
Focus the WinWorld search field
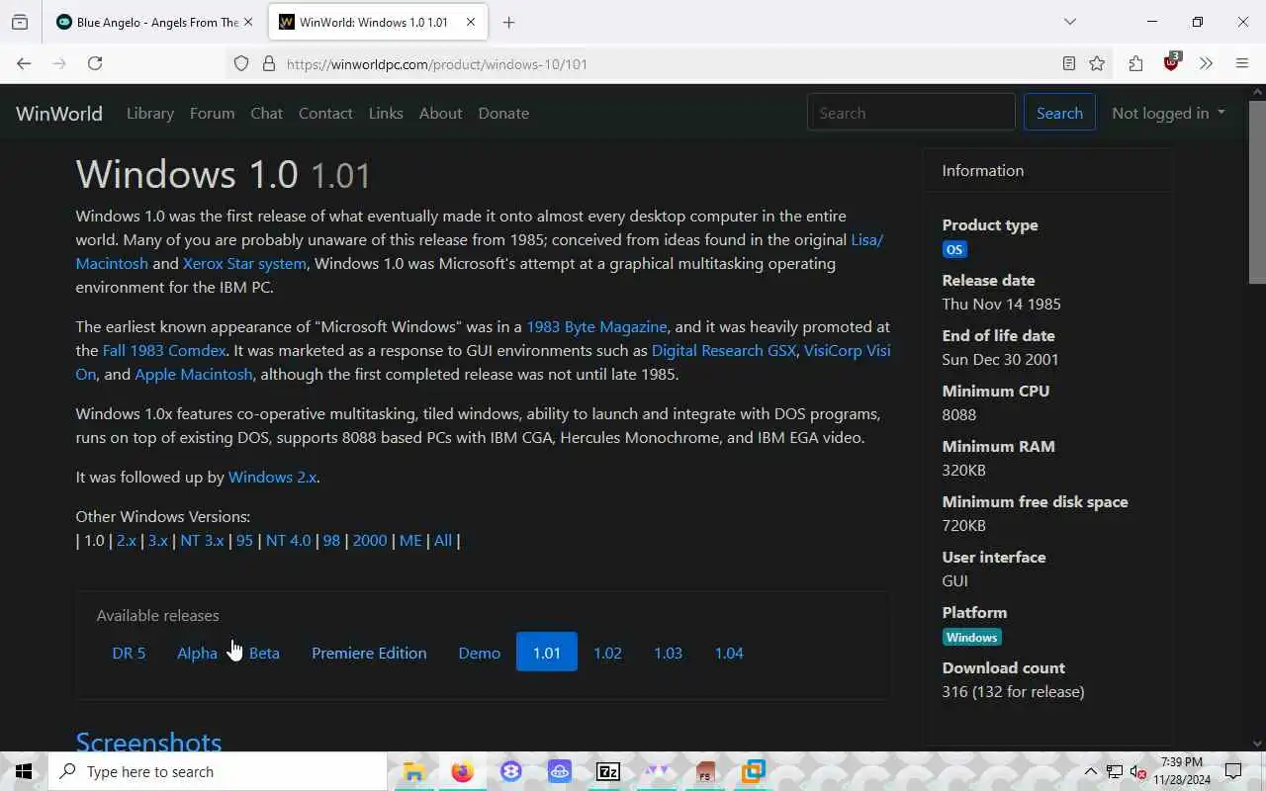911,113
